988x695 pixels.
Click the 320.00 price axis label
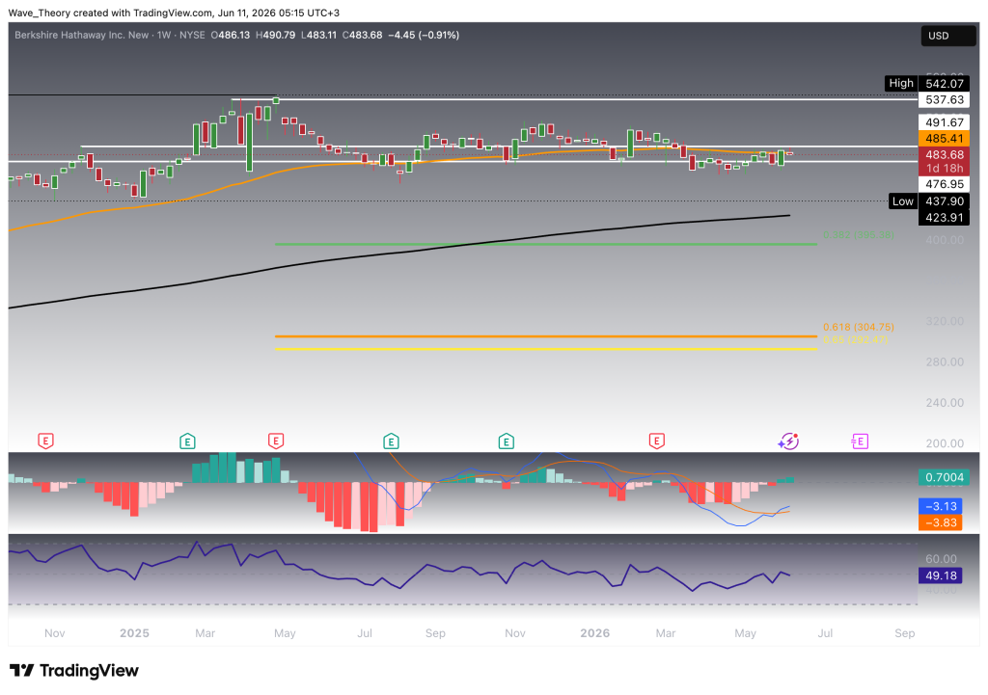coord(945,321)
